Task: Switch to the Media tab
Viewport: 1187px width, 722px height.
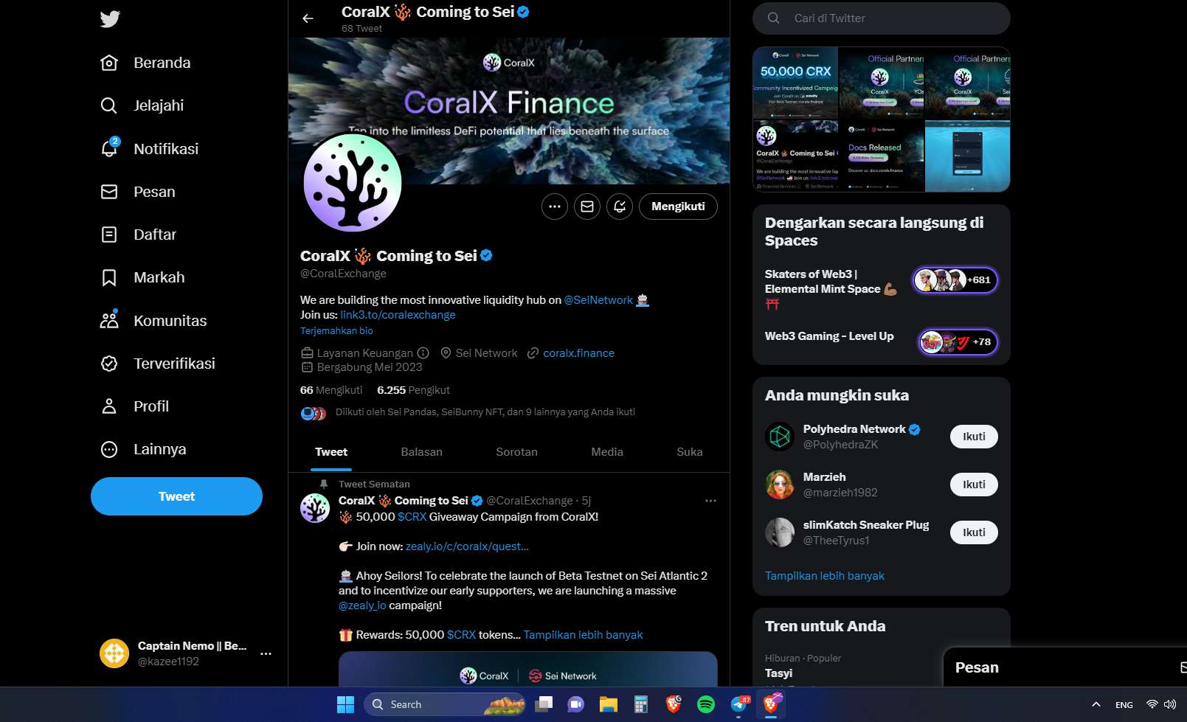Action: [x=607, y=452]
